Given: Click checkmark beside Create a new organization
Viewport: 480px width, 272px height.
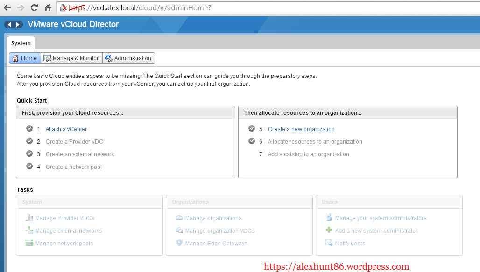Looking at the screenshot, I should click(x=252, y=128).
